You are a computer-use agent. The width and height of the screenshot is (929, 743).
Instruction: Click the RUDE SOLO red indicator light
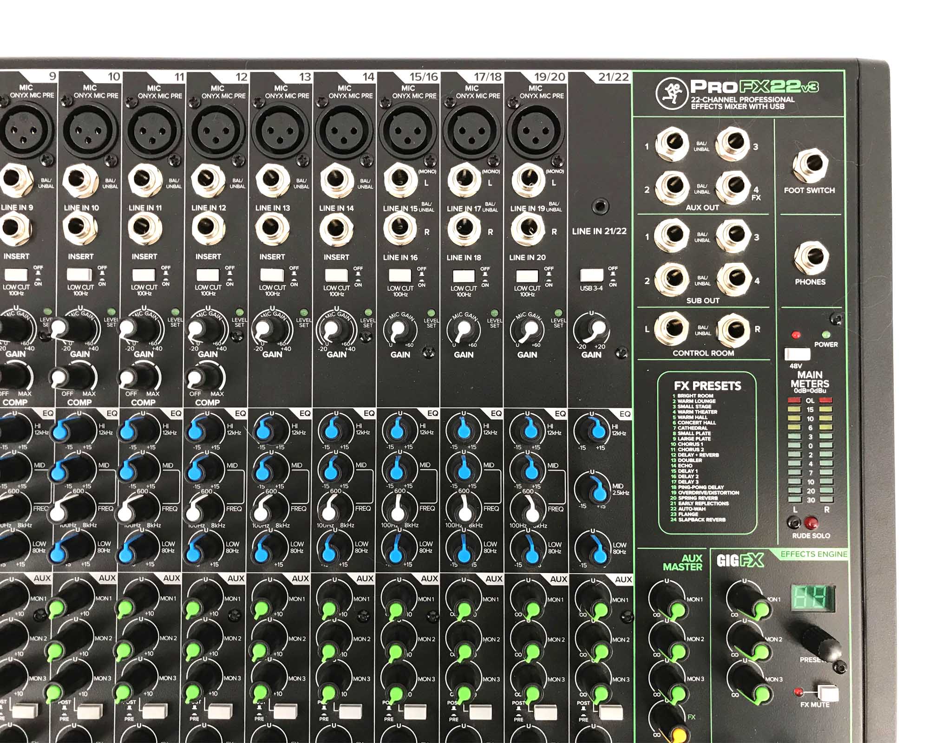811,522
